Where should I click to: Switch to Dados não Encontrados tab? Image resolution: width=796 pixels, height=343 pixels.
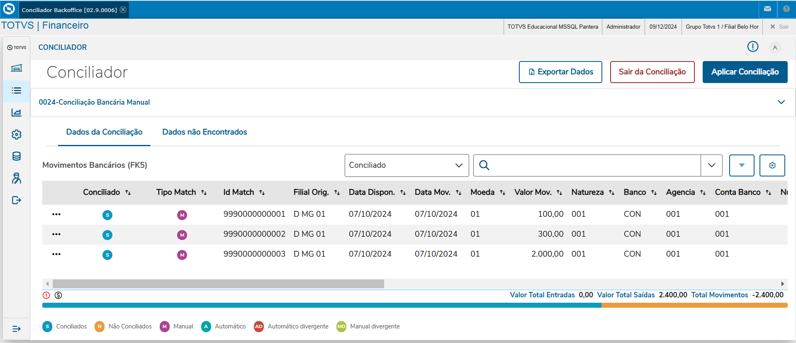pos(205,132)
